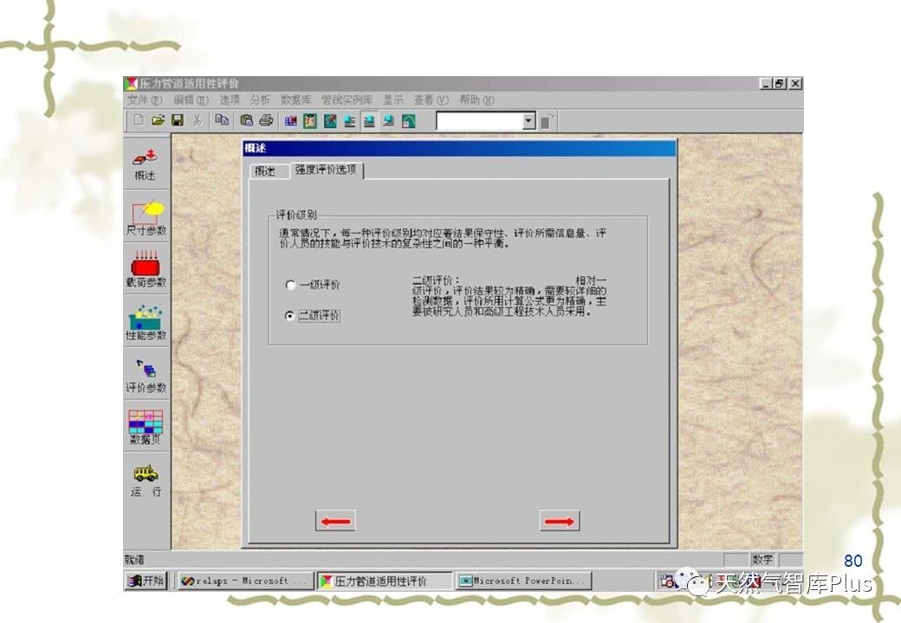Viewport: 901px width, 623px height.
Task: Click the 数字 status bar indicator
Action: [x=762, y=559]
